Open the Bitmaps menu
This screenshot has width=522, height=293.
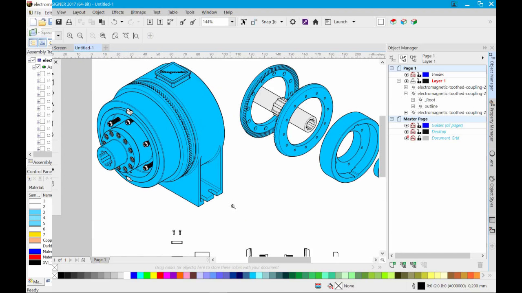tap(138, 12)
